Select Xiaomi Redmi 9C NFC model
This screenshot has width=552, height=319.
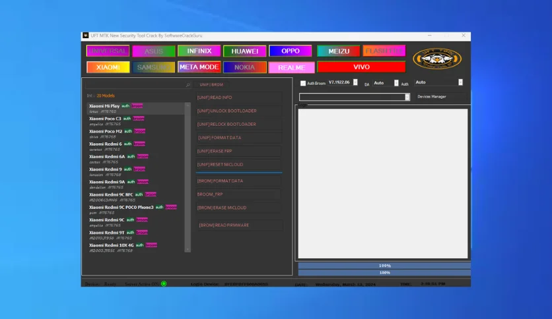pyautogui.click(x=135, y=197)
